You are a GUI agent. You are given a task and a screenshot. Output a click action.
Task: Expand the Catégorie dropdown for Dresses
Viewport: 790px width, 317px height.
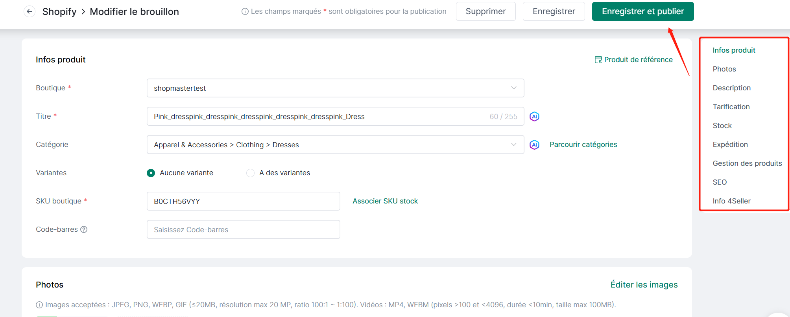(x=335, y=145)
